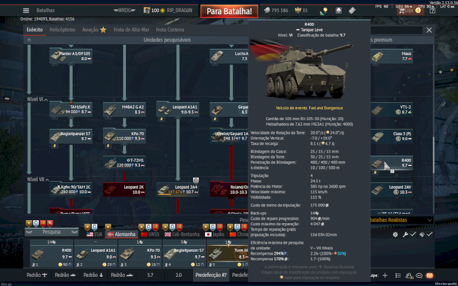Toggle the auto-refill ammunition checkbox
This screenshot has height=286, width=458.
point(429,235)
